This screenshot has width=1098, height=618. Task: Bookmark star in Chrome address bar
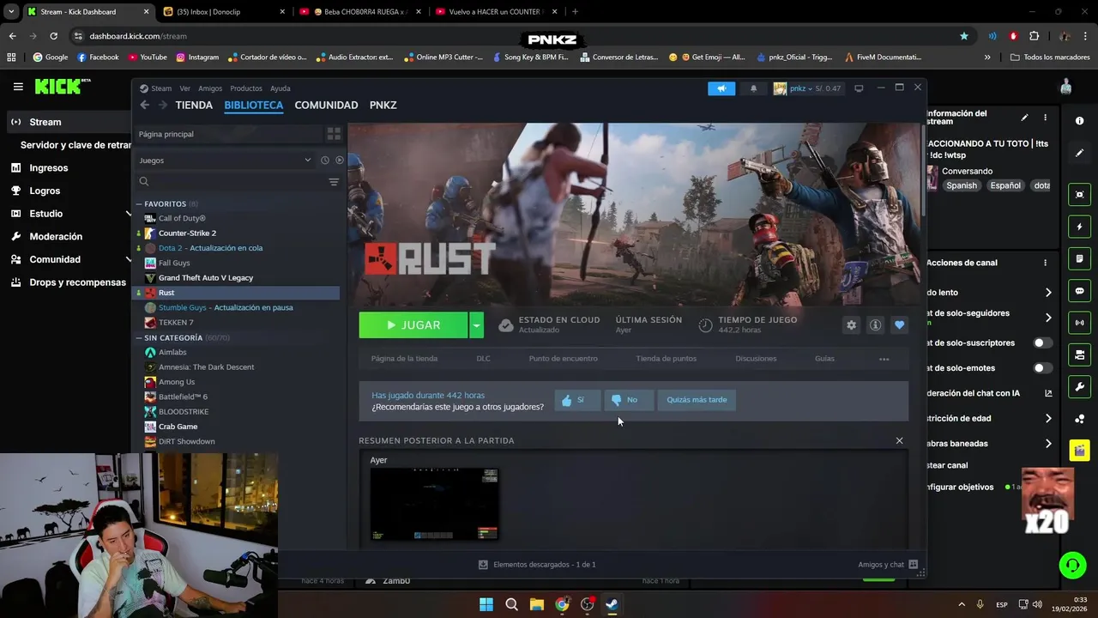tap(964, 36)
